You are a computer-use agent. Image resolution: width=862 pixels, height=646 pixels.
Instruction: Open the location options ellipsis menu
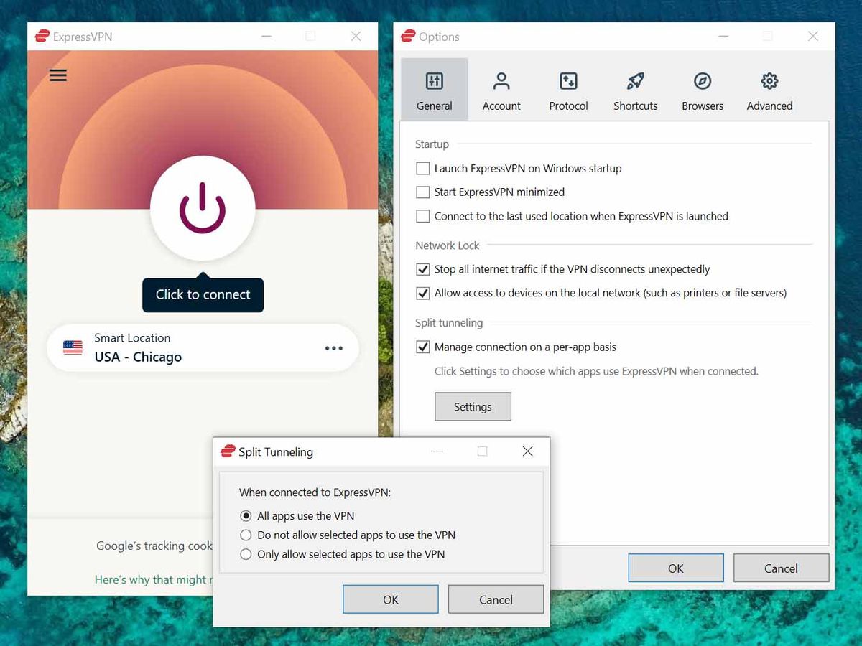coord(333,348)
